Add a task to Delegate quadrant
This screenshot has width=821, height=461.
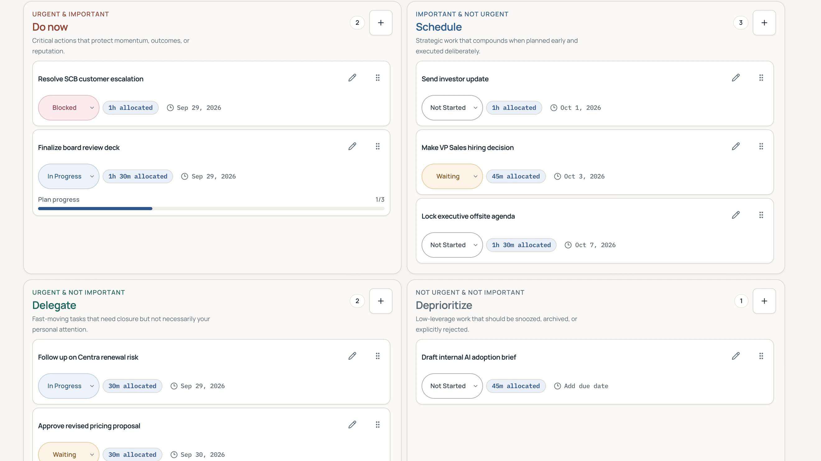click(381, 301)
